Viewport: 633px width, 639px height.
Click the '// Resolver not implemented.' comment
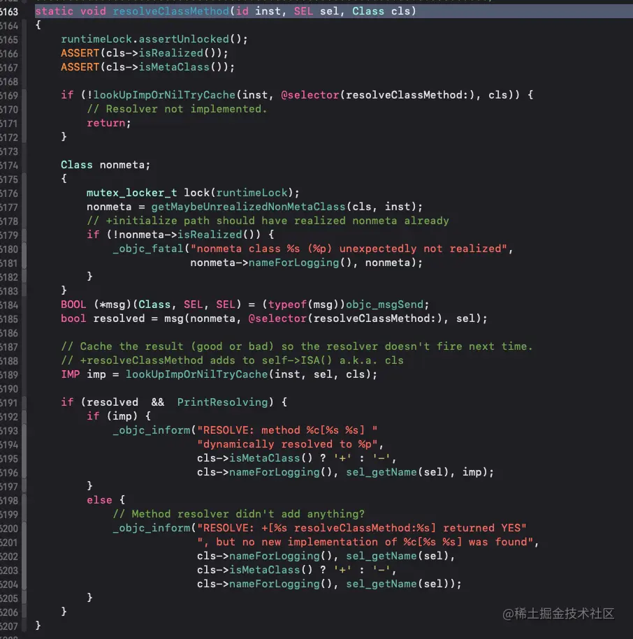click(x=177, y=109)
